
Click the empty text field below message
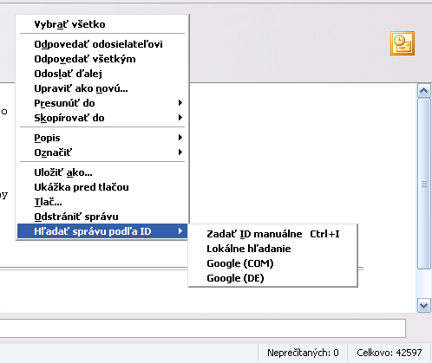coord(202,328)
